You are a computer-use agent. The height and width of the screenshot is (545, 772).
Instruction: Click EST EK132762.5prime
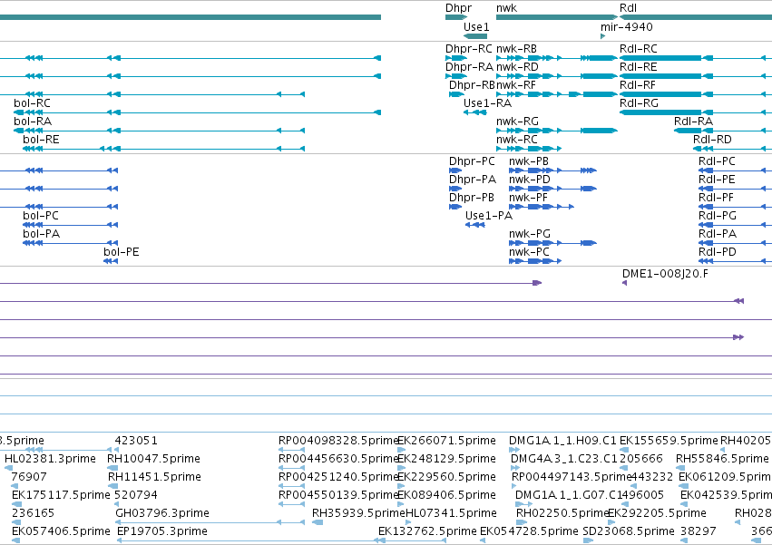(412, 540)
